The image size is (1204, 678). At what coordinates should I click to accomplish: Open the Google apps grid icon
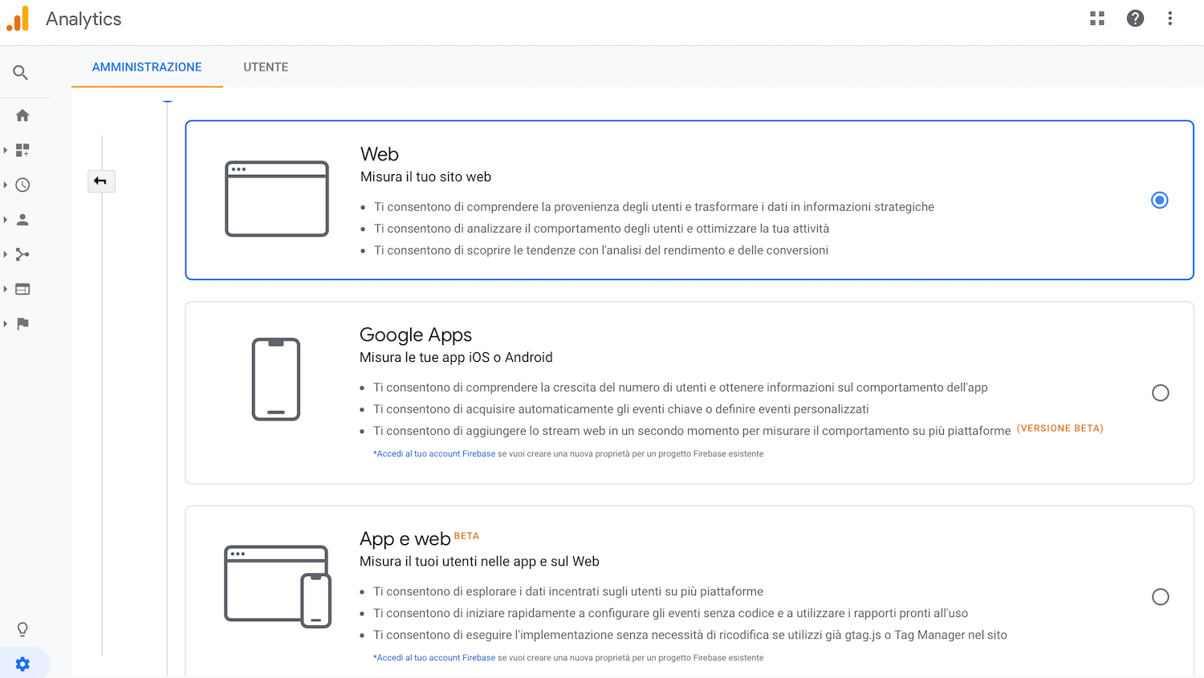[x=1097, y=18]
